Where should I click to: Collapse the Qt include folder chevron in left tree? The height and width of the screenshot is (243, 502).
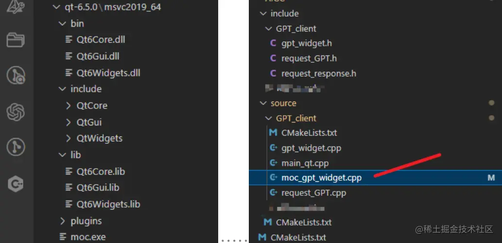point(62,88)
